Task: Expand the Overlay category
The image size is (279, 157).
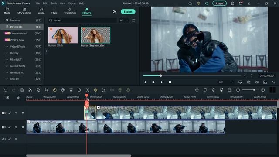Action: tap(7, 53)
